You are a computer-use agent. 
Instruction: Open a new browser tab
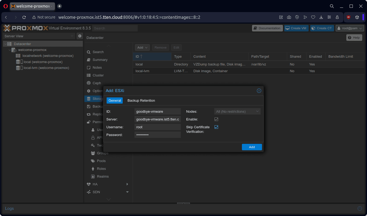(59, 6)
